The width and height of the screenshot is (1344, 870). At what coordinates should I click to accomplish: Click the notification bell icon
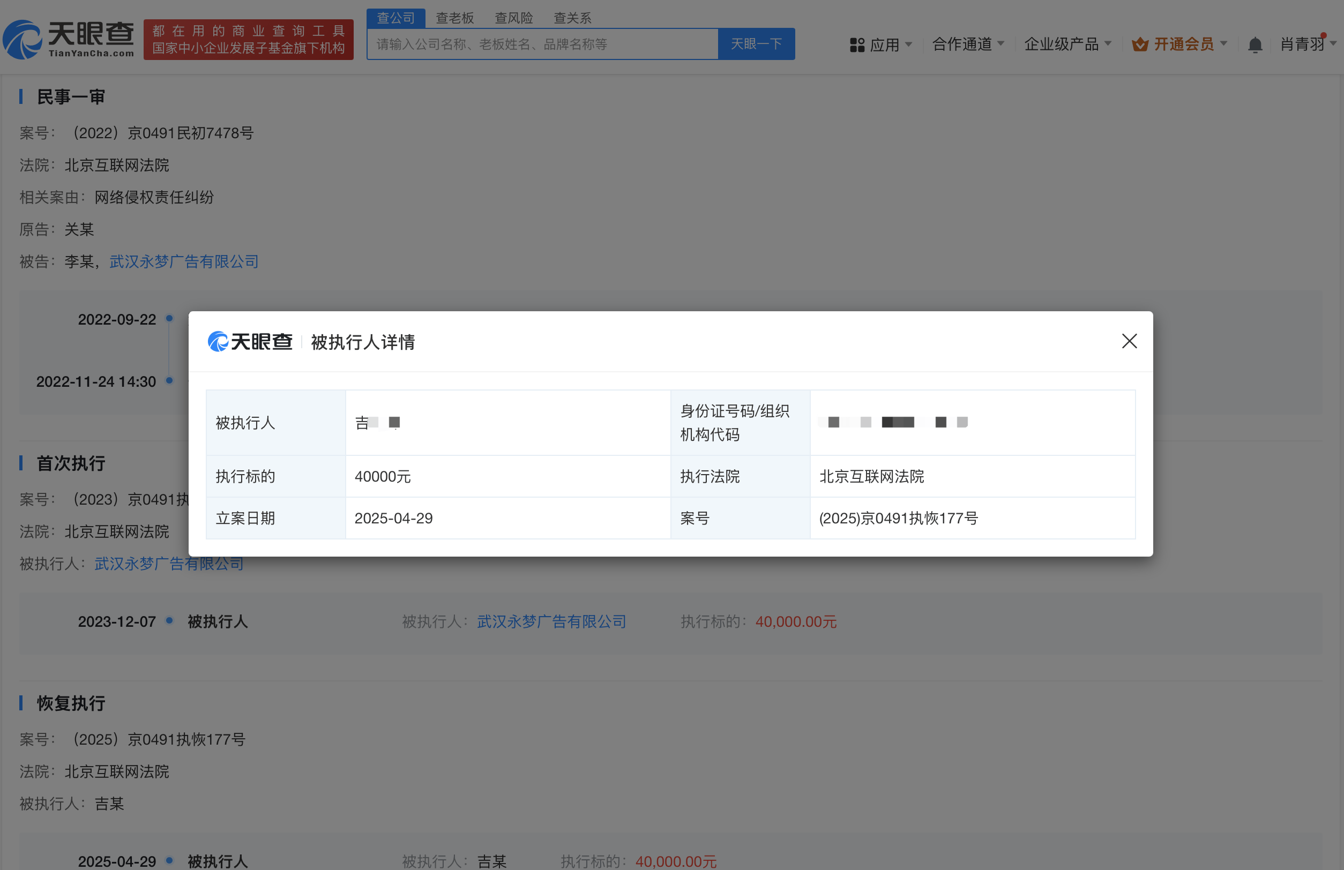coord(1255,44)
